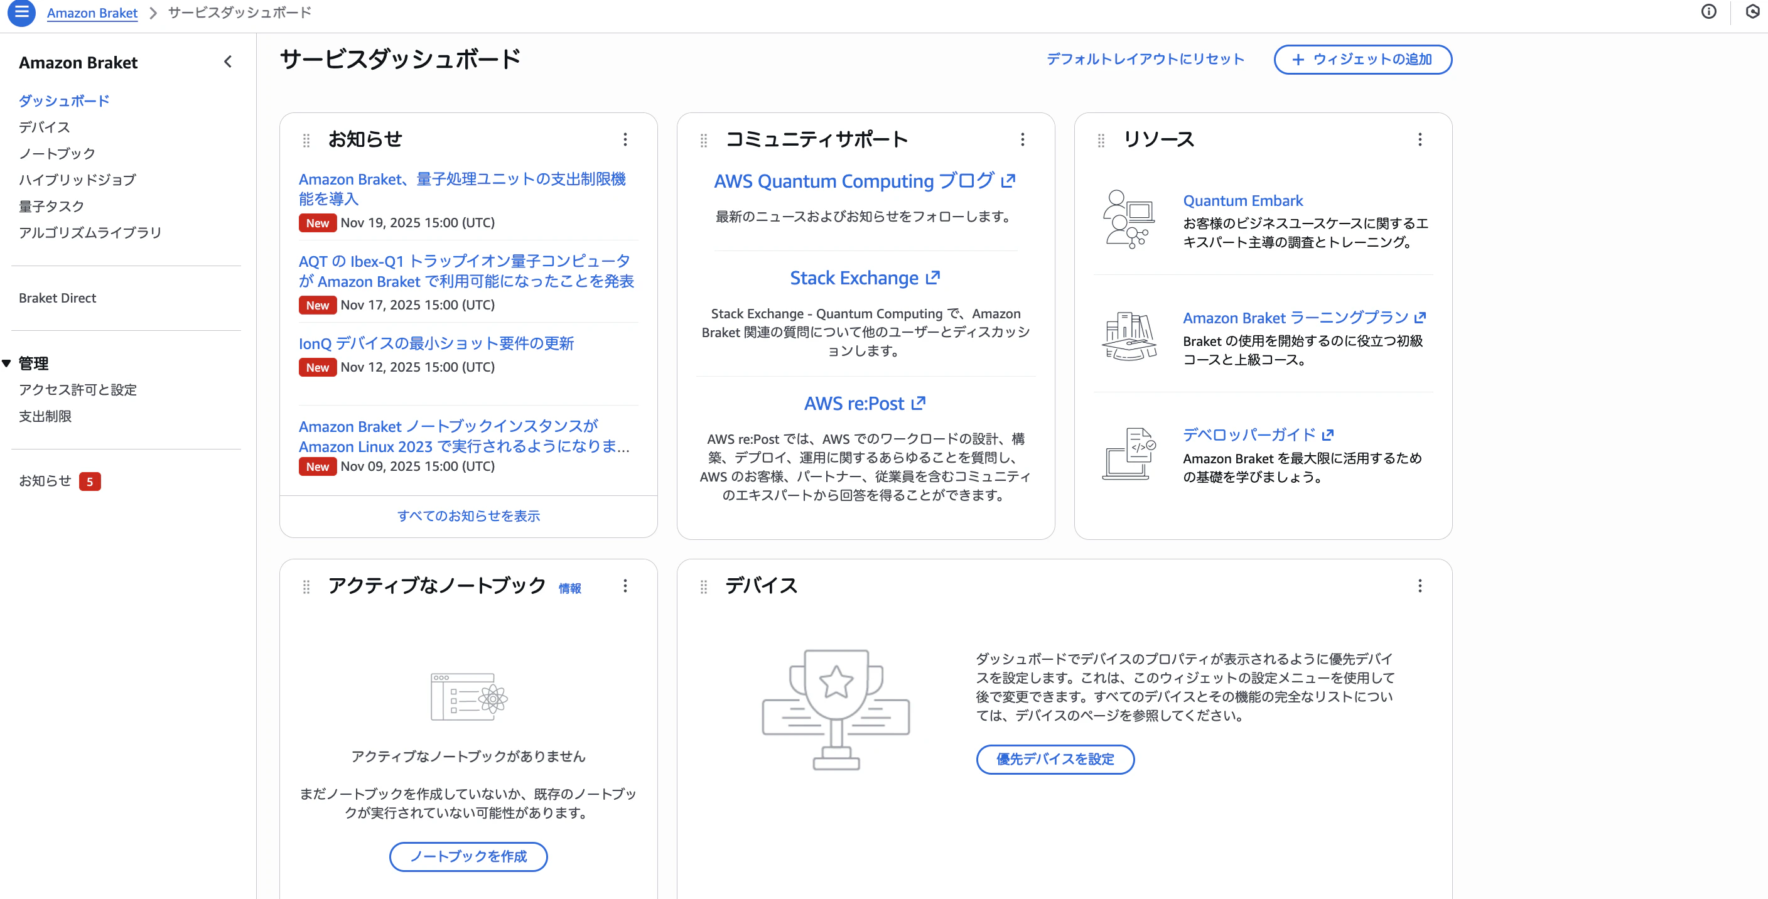Select デバイス in the sidebar
The height and width of the screenshot is (899, 1768).
(45, 127)
